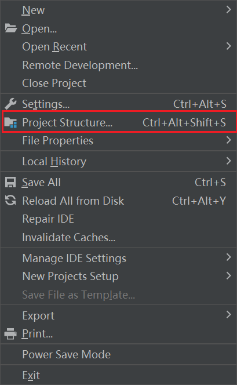237x385 pixels.
Task: Click the wrench icon for Settings
Action: 10,104
